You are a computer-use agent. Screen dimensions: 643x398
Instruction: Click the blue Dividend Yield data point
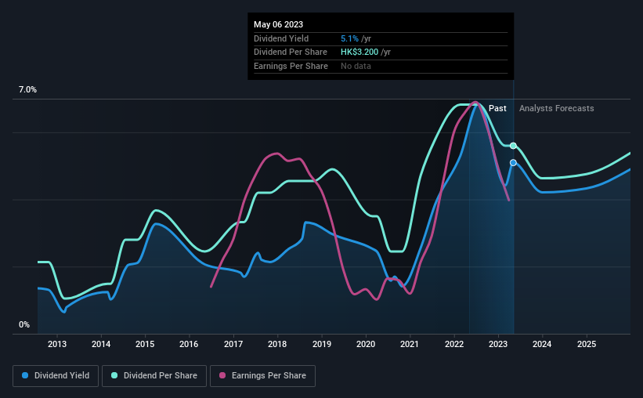pos(513,163)
